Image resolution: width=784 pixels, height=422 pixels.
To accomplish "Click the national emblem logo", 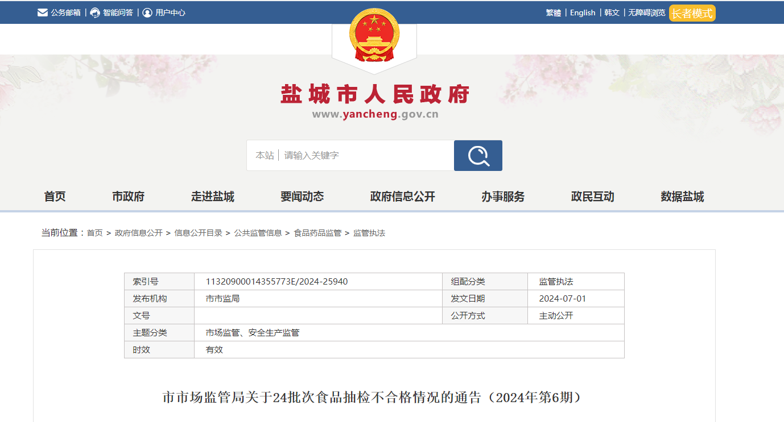I will 374,35.
